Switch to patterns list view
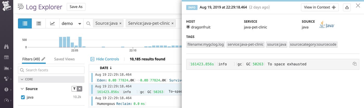The image size is (364, 108). pos(39,23)
